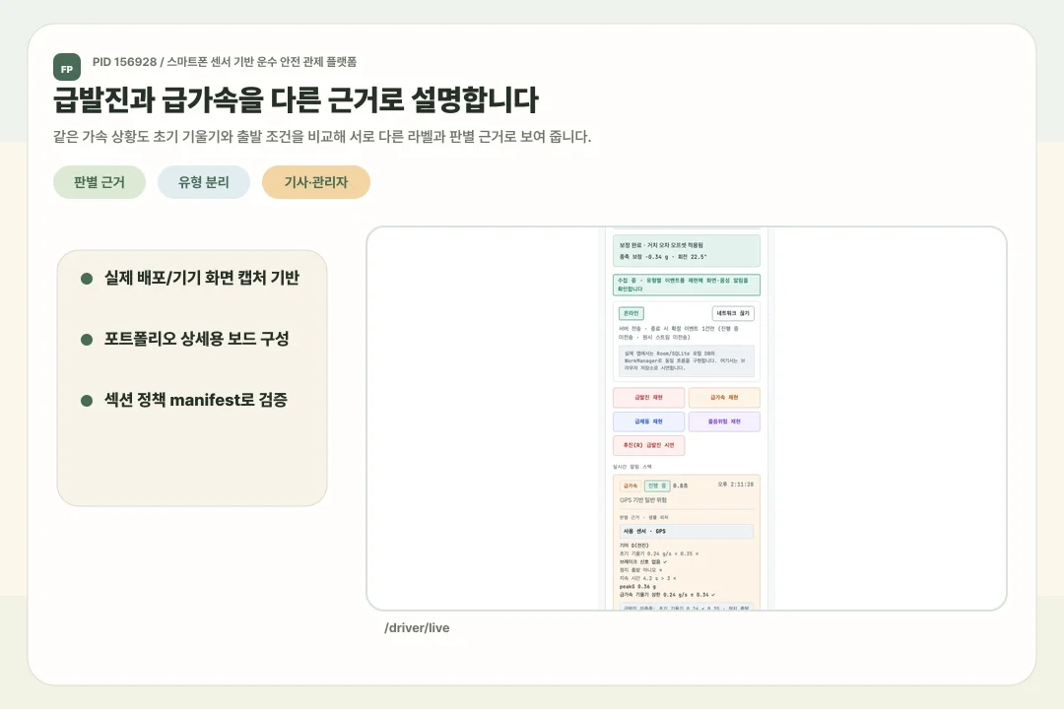Click the 지속 시간 4.2 s line

[647, 578]
